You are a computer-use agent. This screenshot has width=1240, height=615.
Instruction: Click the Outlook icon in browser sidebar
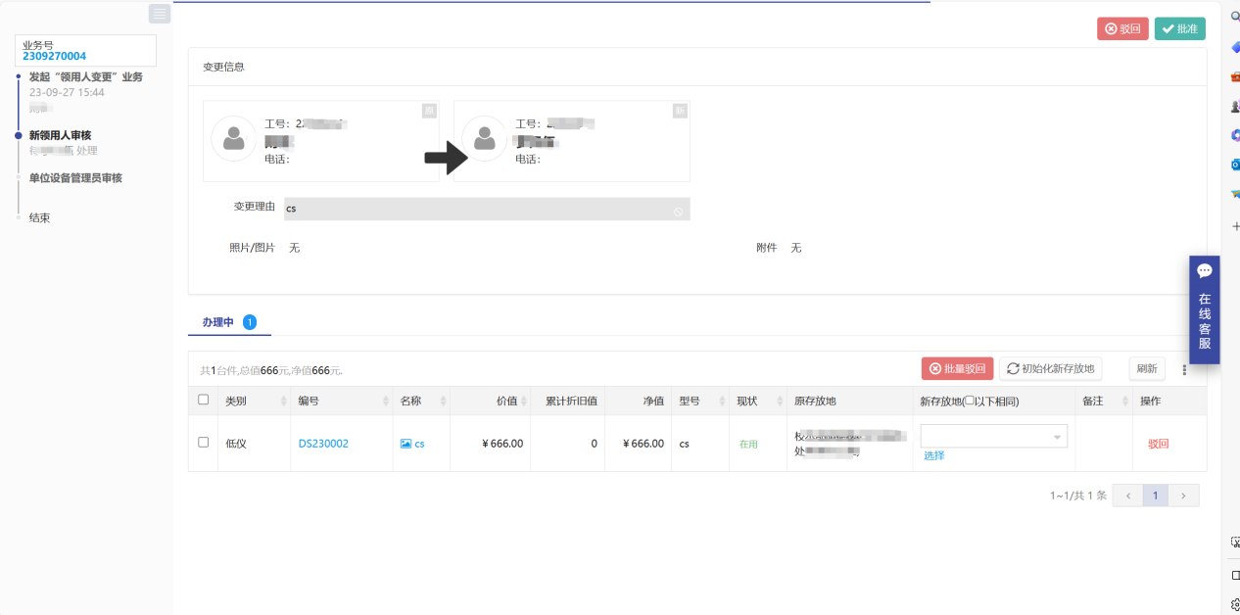click(x=1234, y=164)
